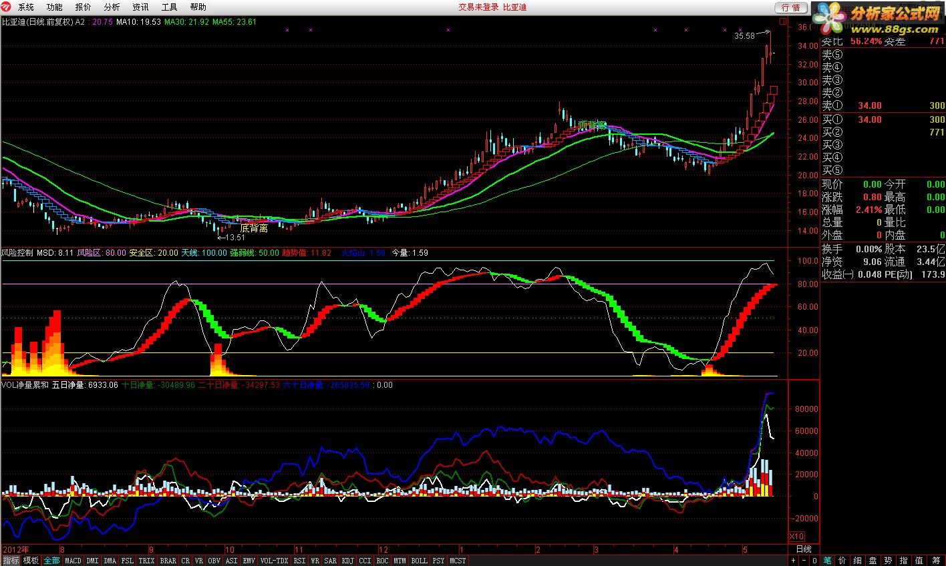Switch to the FSL indicator
The width and height of the screenshot is (946, 566).
pyautogui.click(x=128, y=561)
